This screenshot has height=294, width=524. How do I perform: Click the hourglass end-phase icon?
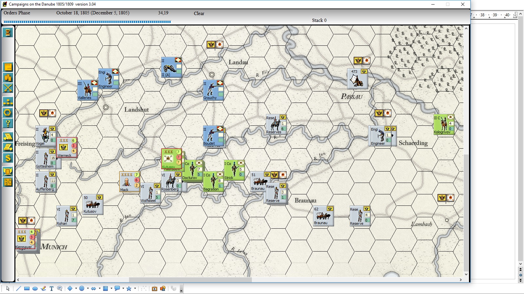point(8,32)
